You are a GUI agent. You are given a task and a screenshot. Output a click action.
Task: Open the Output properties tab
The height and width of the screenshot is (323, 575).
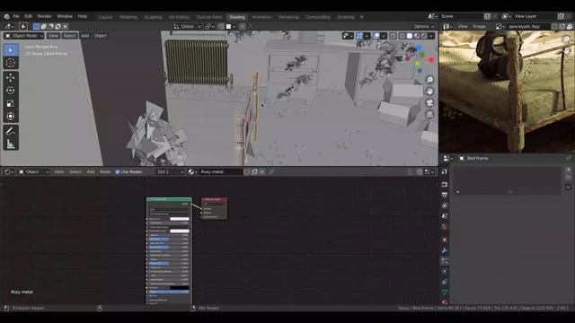click(x=445, y=195)
